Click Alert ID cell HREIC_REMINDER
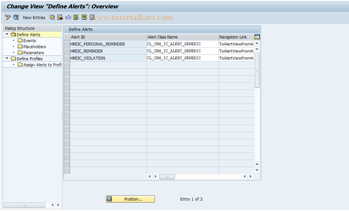Viewport: 349px width, 211px height. point(108,51)
